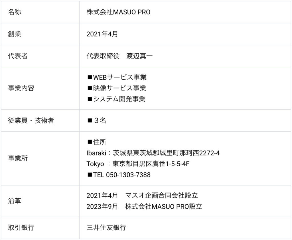Click the 映像サービス事業 list entry
This screenshot has height=240, width=292.
(120, 88)
